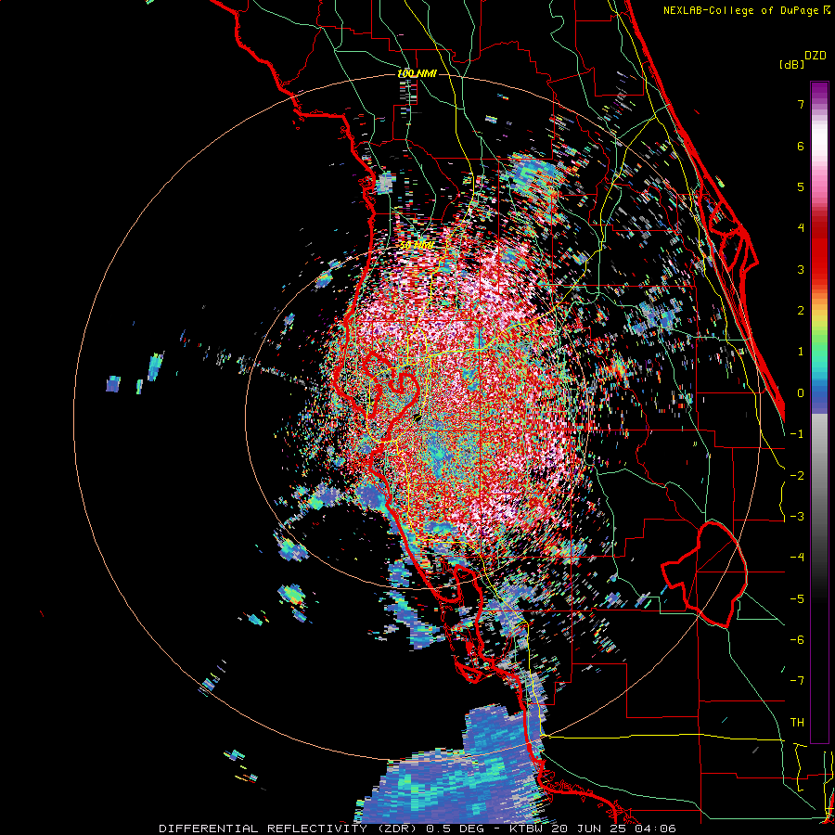835x835 pixels.
Task: Click the DZD product label
Action: coord(816,56)
